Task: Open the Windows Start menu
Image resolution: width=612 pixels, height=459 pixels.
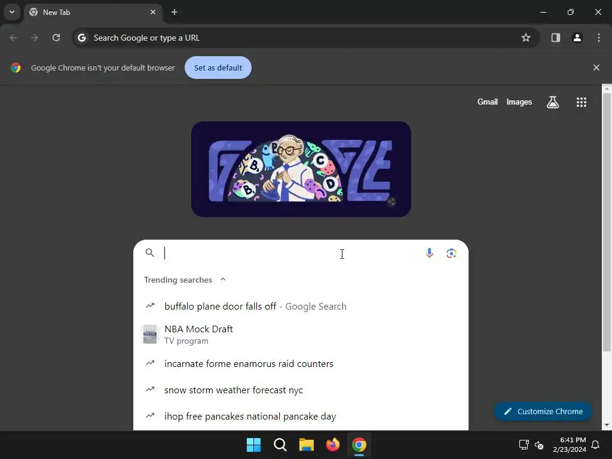Action: 253,445
